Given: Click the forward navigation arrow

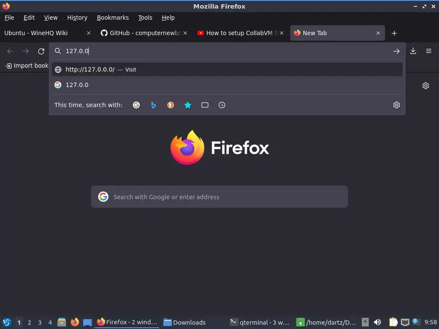Looking at the screenshot, I should (26, 51).
